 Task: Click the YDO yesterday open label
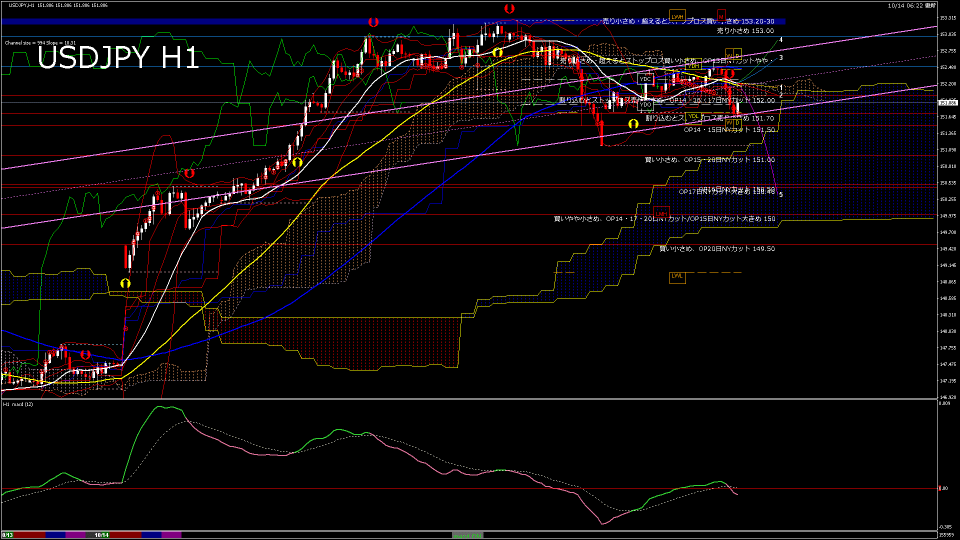coord(645,104)
